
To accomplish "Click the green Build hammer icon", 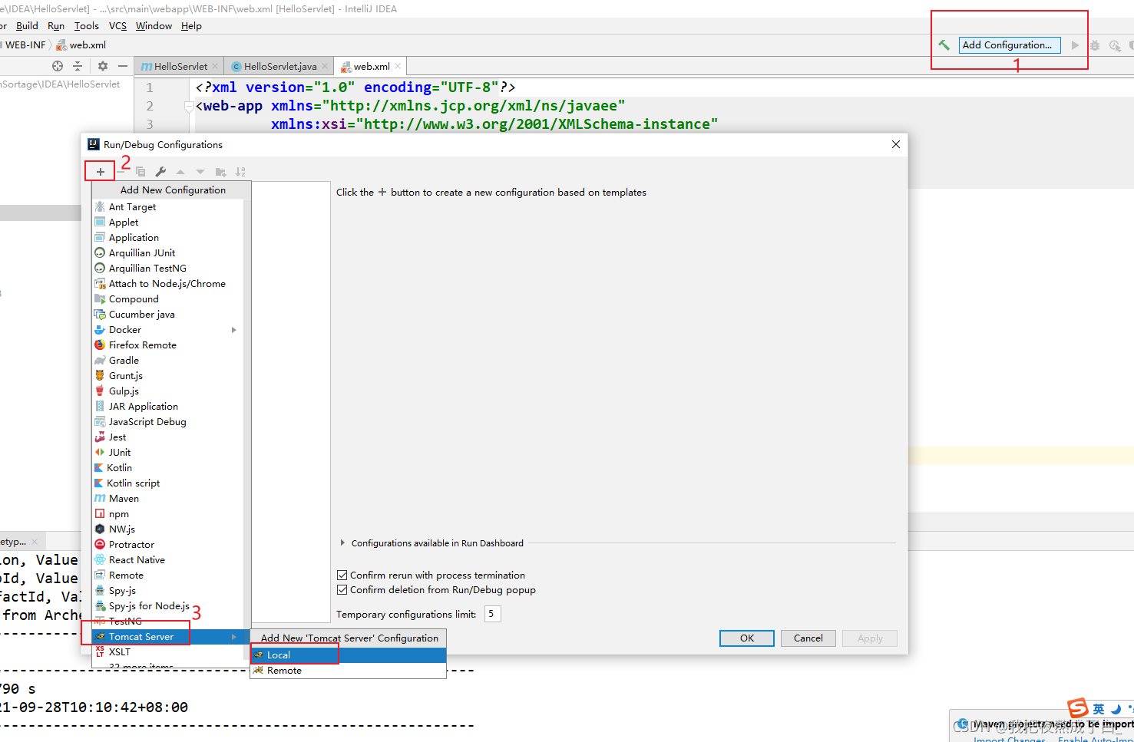I will tap(944, 45).
